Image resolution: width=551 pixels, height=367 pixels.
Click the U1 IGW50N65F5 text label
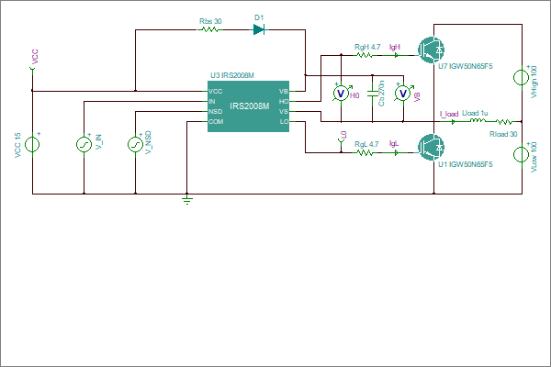coord(466,164)
